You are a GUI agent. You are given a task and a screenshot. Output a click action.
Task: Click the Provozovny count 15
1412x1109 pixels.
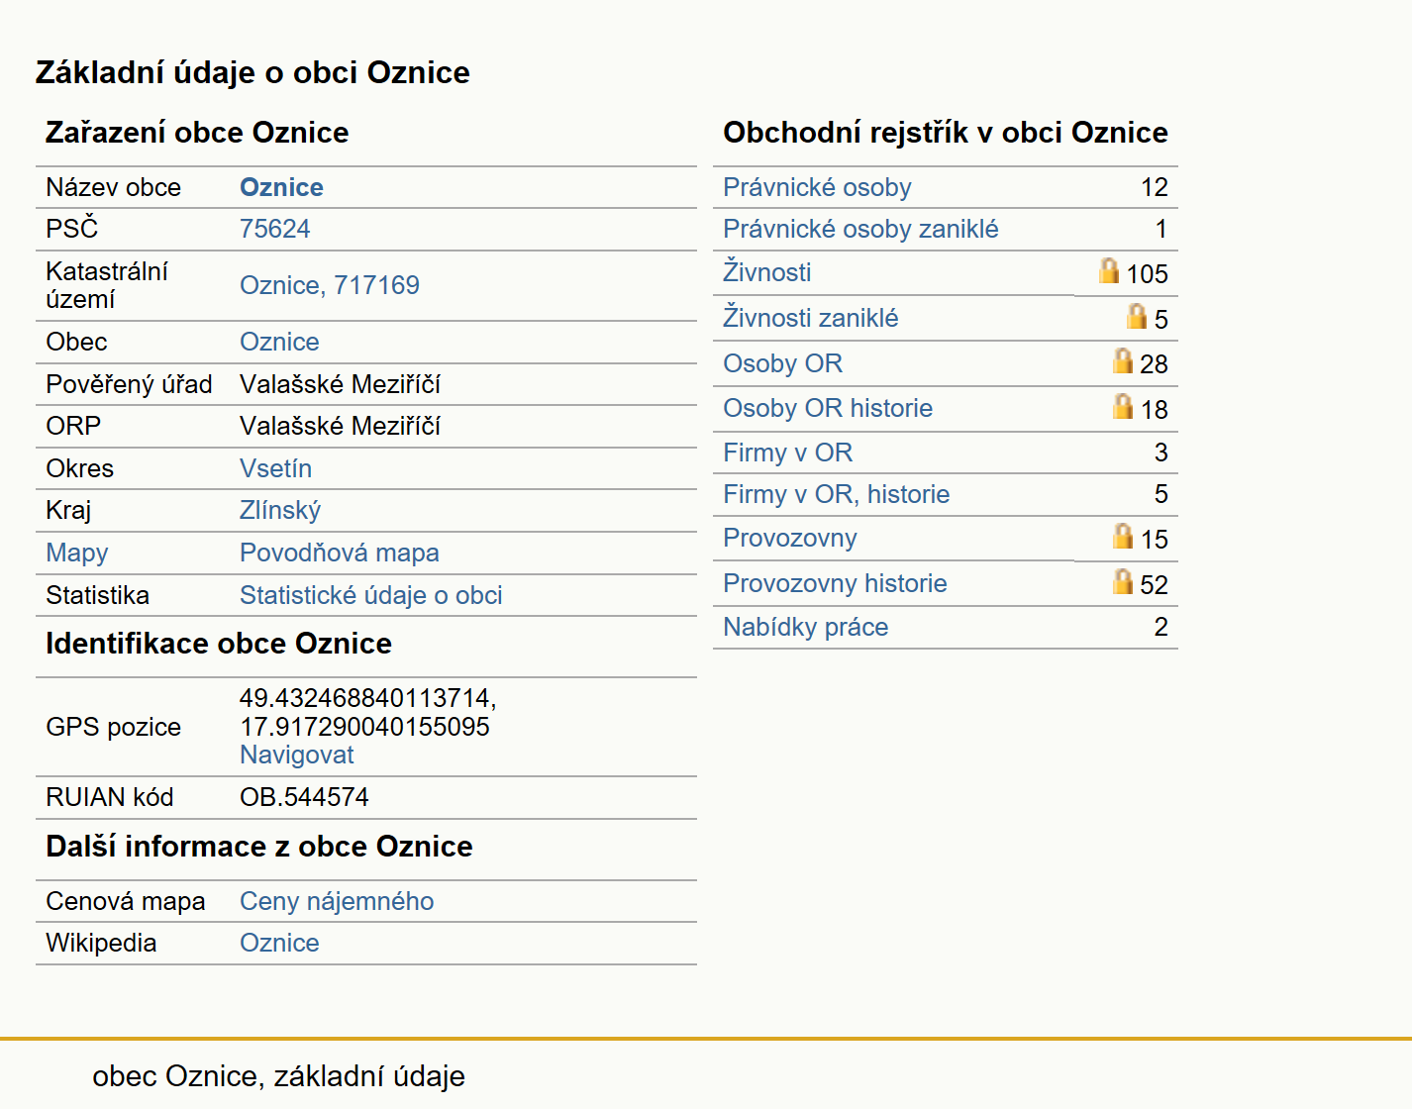tap(1154, 539)
